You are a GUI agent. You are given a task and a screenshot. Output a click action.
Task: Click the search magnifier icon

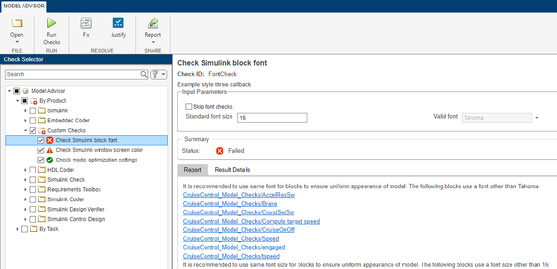point(144,74)
